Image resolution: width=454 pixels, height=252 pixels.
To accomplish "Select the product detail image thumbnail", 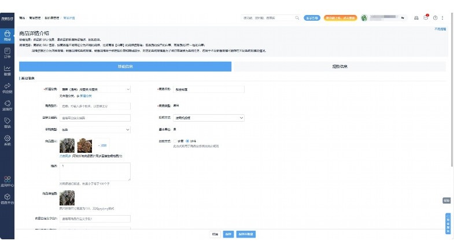I will coord(67,198).
